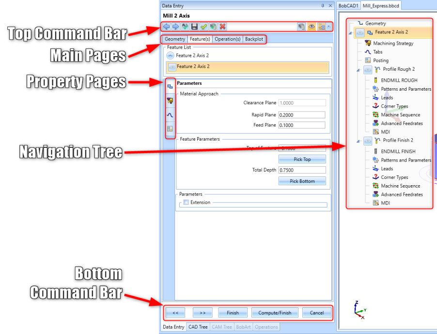The height and width of the screenshot is (334, 437).
Task: Collapse the Feature List chevron
Action: (x=170, y=56)
